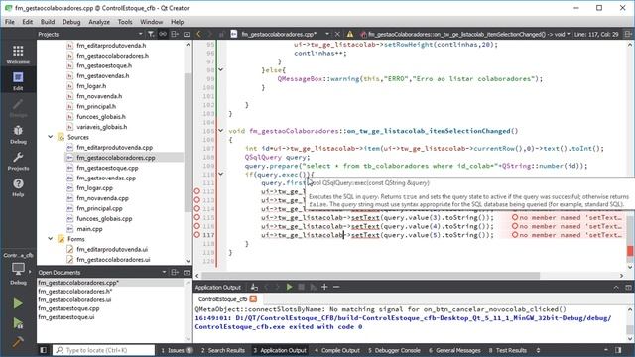Show the Issues pane
635x357 pixels.
[x=177, y=350]
